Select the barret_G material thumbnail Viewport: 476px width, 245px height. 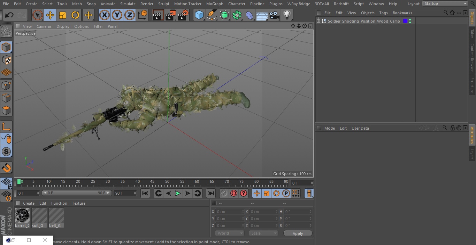pos(22,218)
